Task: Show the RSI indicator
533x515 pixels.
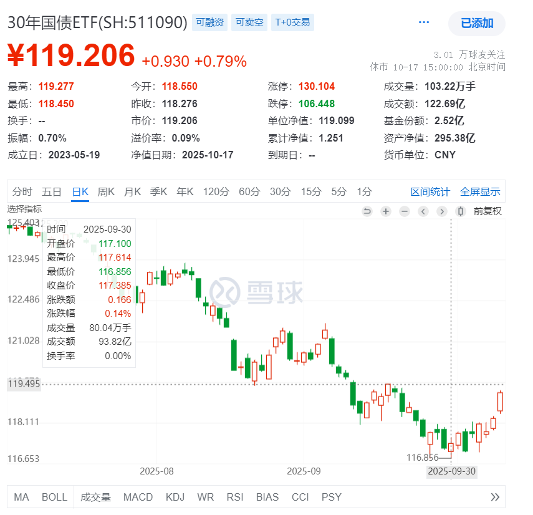Action: coord(235,497)
